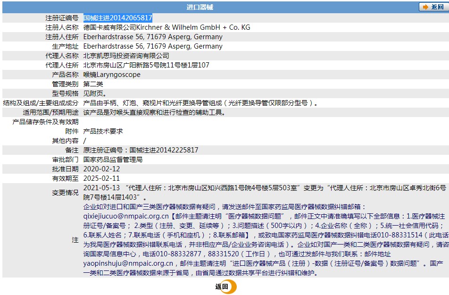Click the 批准日期 field label
The width and height of the screenshot is (449, 295).
(65, 169)
